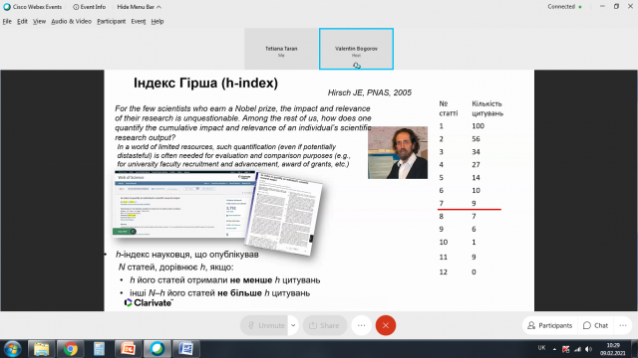Click the Share button

324,325
